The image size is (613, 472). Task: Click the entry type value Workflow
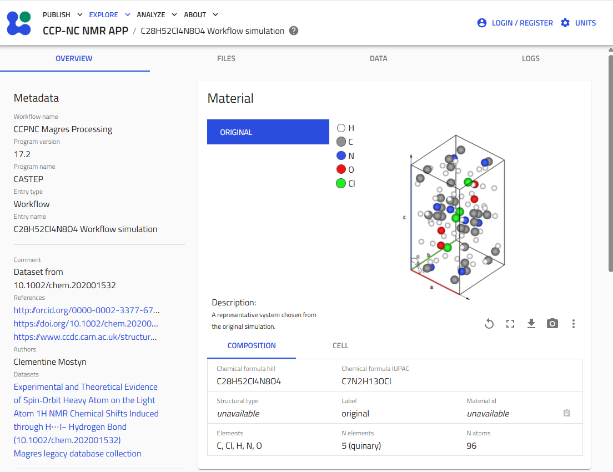(x=32, y=204)
